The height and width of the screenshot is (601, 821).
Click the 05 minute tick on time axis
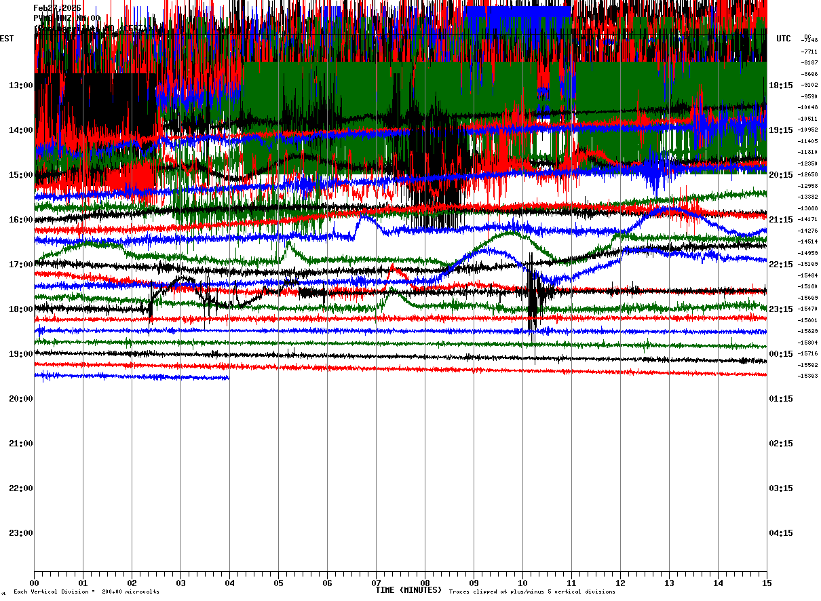pyautogui.click(x=278, y=583)
